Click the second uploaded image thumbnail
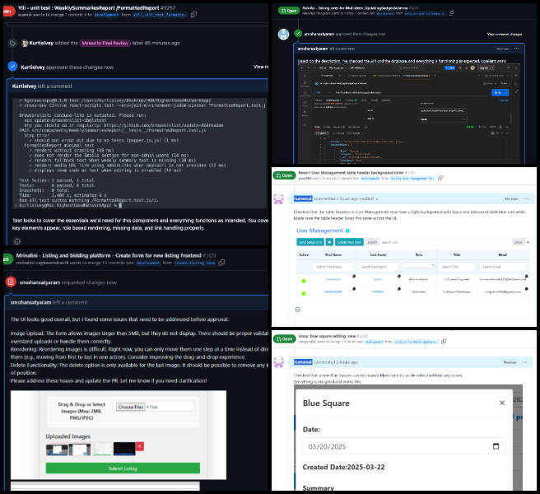The width and height of the screenshot is (540, 494). coord(80,450)
